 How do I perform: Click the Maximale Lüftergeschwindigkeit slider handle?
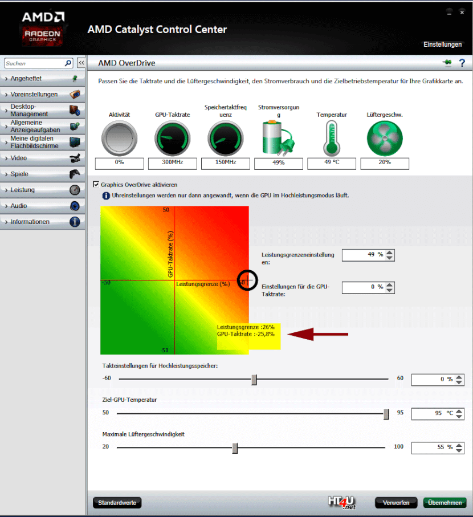(235, 448)
